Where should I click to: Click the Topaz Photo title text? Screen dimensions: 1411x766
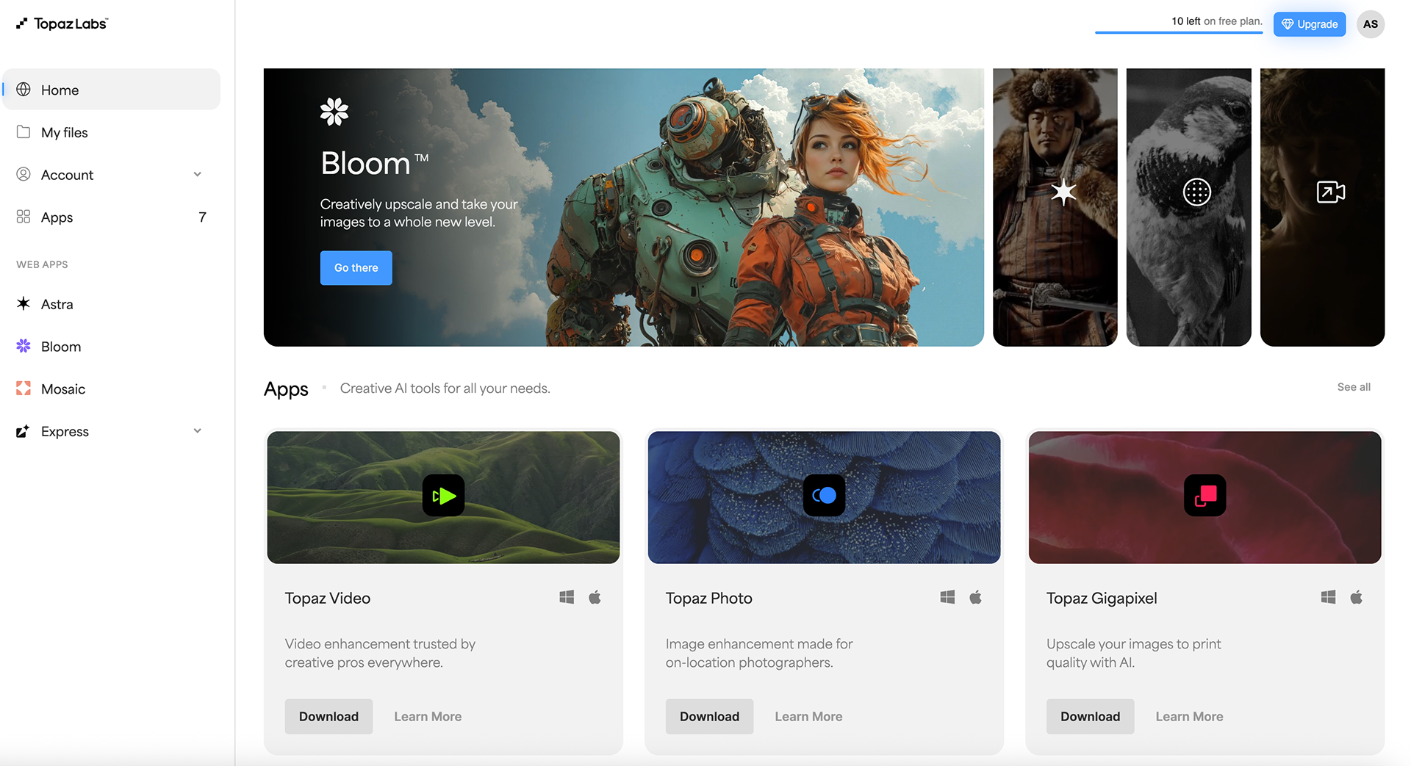(x=709, y=598)
